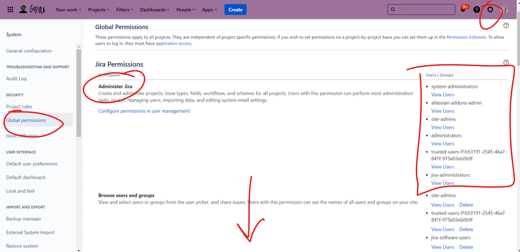This screenshot has height=252, width=520.
Task: Open Project roles in sidebar
Action: pyautogui.click(x=19, y=106)
